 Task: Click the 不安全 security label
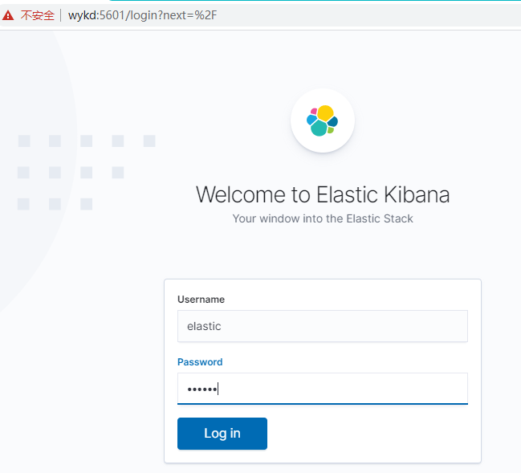tap(37, 15)
